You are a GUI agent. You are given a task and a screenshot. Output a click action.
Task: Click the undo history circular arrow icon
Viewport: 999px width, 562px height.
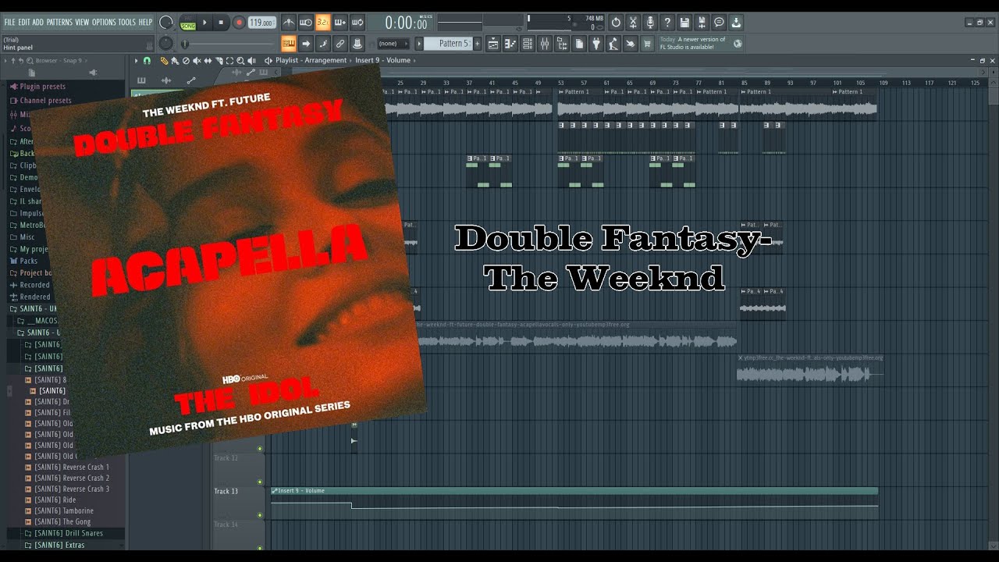(x=616, y=23)
